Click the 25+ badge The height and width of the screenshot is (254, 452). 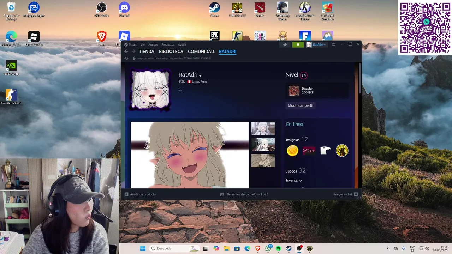click(x=309, y=151)
